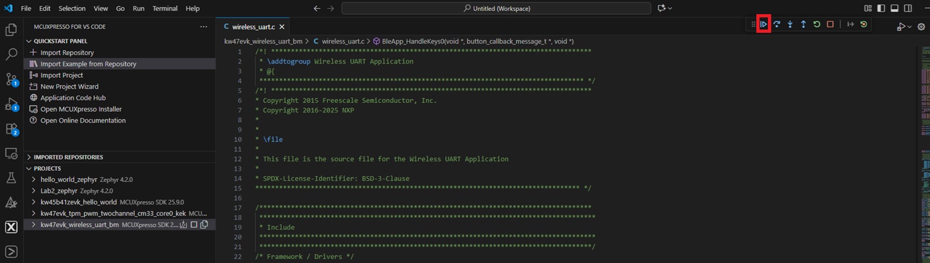This screenshot has width=930, height=263.
Task: Open Source Control view in activity bar
Action: click(11, 79)
